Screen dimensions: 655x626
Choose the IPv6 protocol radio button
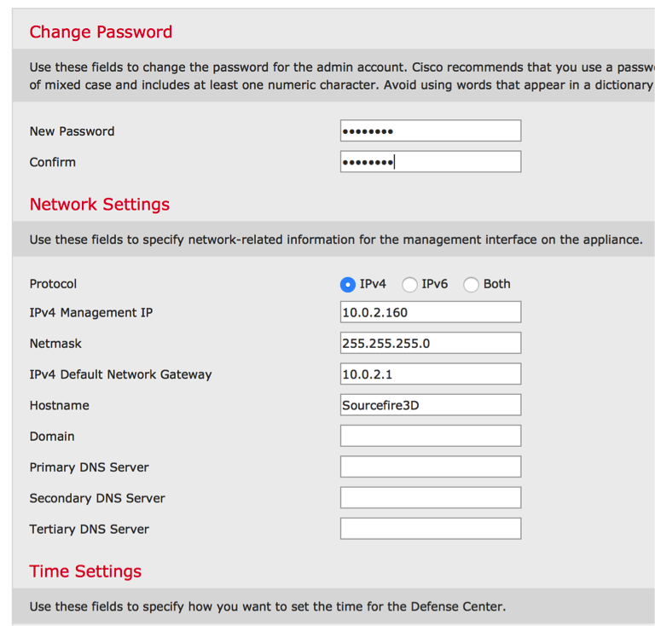point(409,285)
